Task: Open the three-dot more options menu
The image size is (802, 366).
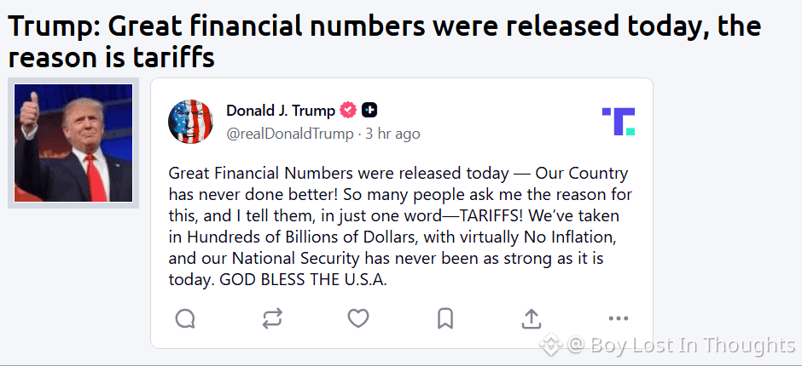Action: pos(618,319)
